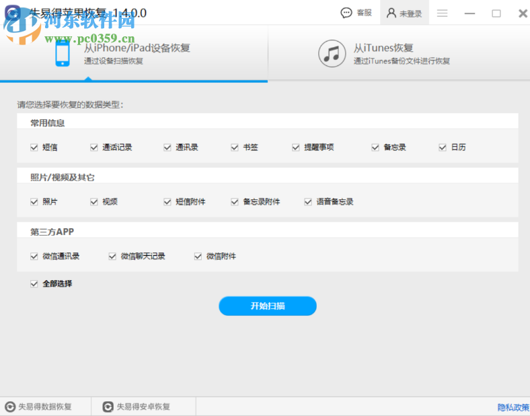Click the 未登录 login label
530x416 pixels.
411,13
